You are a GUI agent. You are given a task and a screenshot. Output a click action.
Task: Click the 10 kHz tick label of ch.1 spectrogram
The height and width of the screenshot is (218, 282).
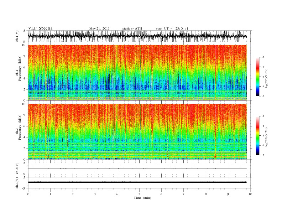24,45
